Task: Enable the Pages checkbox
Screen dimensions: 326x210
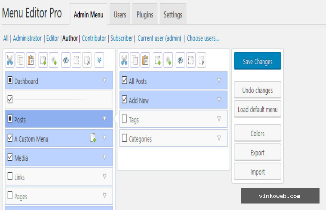Action: coord(10,195)
